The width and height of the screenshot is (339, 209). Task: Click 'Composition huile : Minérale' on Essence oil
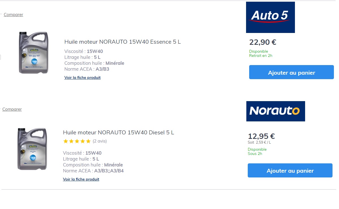pyautogui.click(x=94, y=63)
